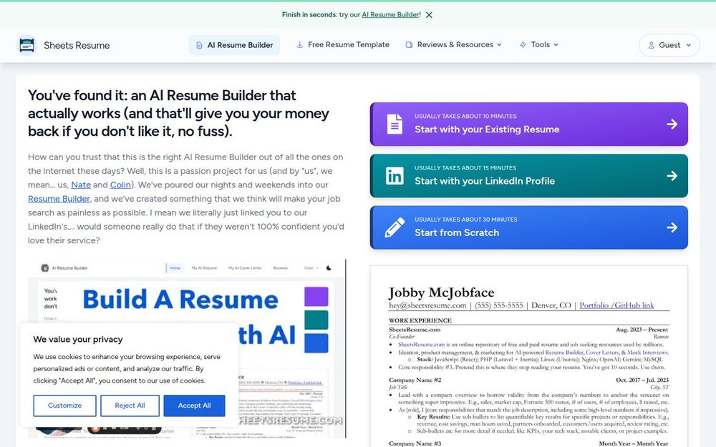Expand the Reviews & Resources chevron

point(499,44)
